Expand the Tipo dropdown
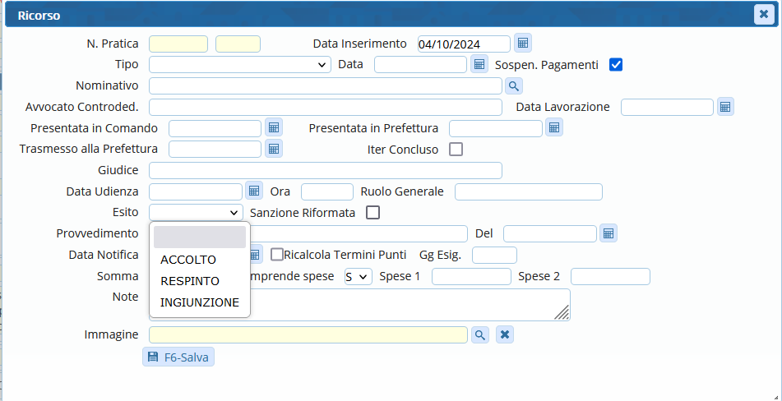The image size is (782, 401). click(240, 65)
